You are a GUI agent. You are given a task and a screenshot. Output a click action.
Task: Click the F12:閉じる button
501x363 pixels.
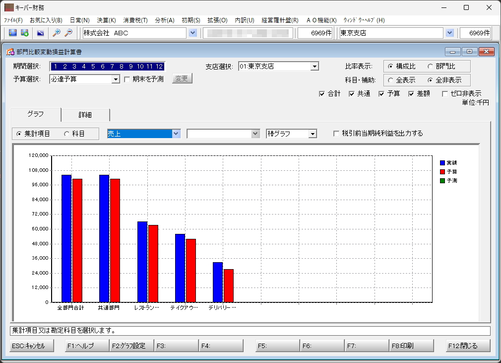[468, 346]
